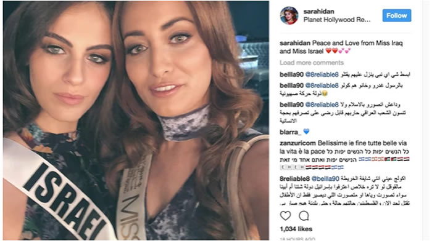Open blarra_ commenter profile
The width and height of the screenshot is (432, 246).
(291, 132)
